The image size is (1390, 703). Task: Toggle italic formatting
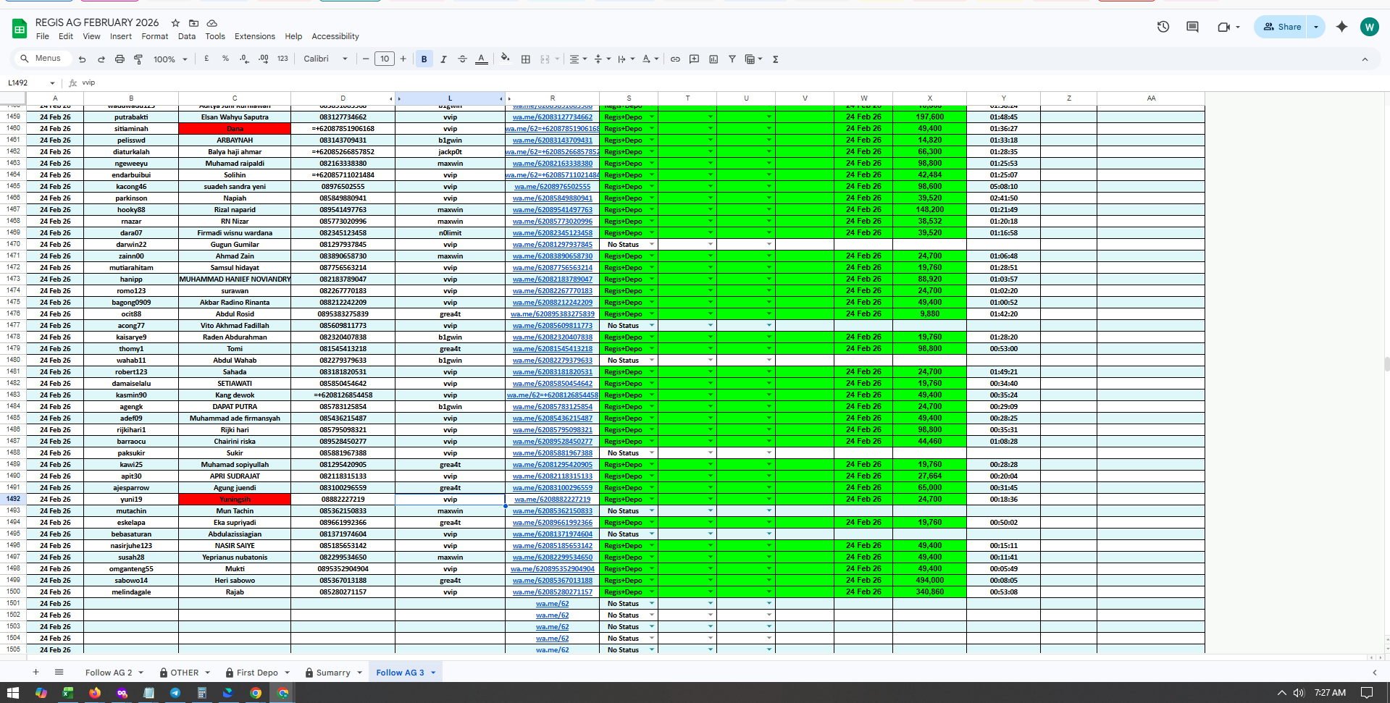click(443, 59)
